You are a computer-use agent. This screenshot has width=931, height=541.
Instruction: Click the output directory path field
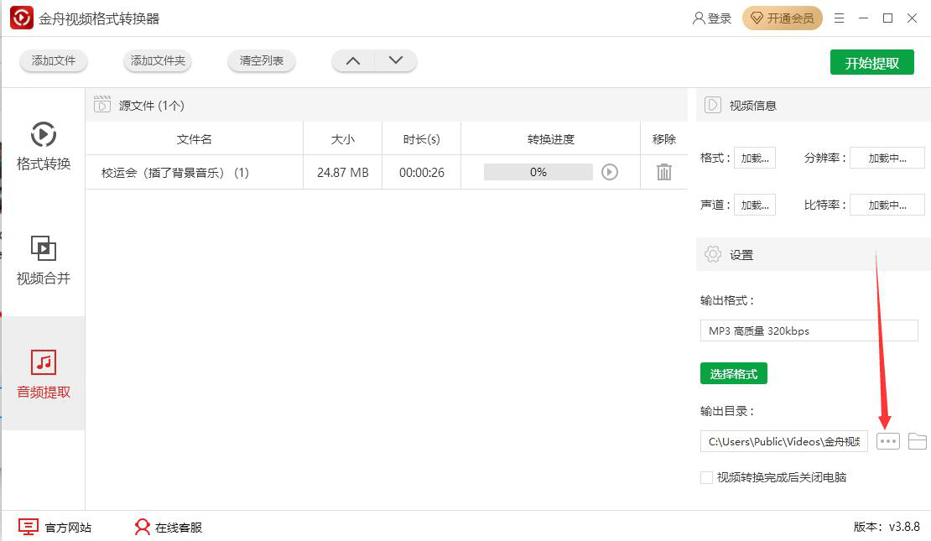point(783,441)
